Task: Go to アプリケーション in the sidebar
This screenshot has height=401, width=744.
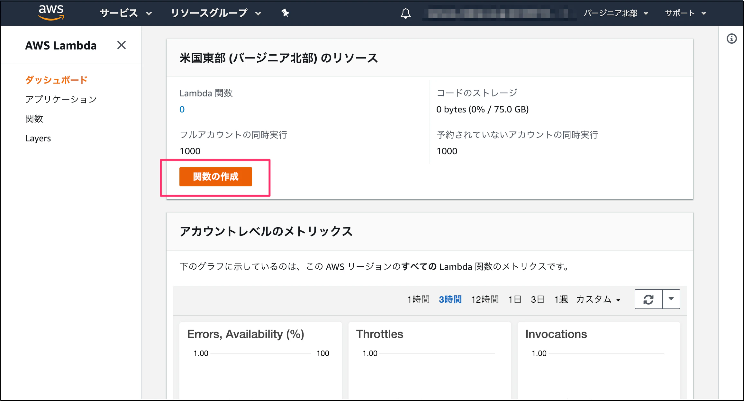Action: [61, 99]
